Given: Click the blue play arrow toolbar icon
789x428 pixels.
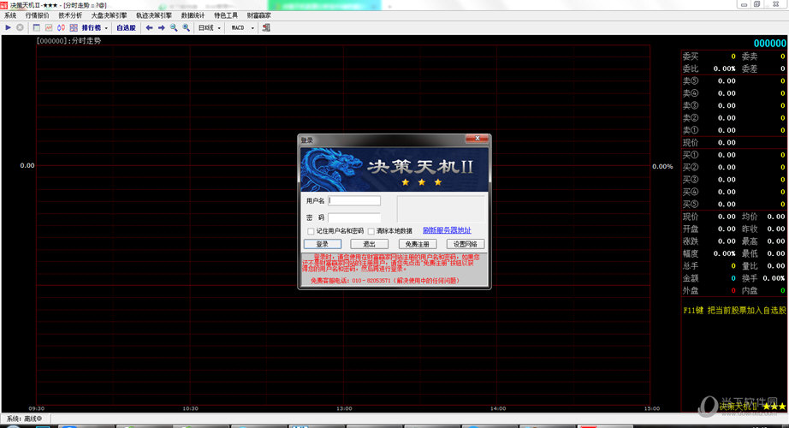Looking at the screenshot, I should coord(8,27).
